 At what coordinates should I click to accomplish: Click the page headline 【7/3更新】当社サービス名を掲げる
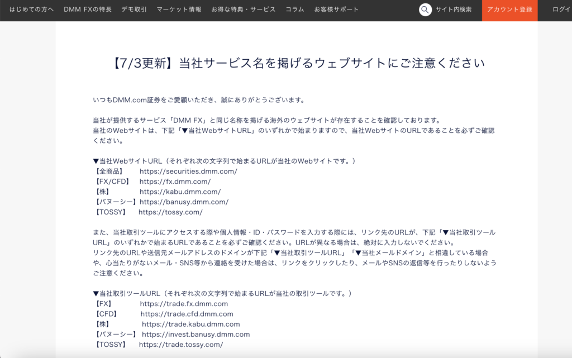(298, 63)
